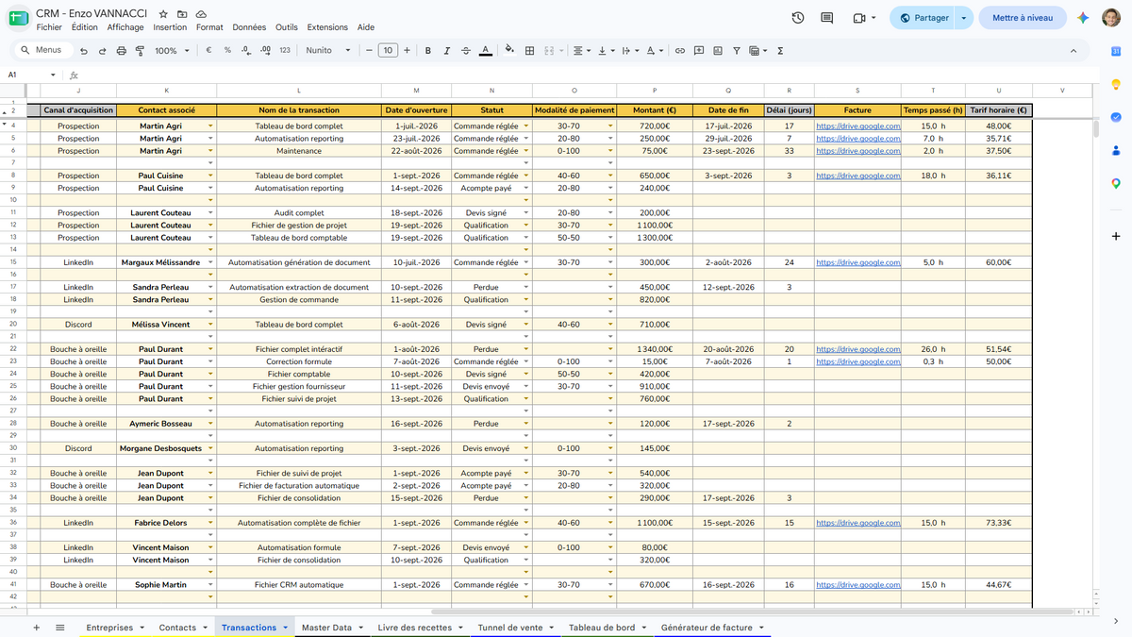This screenshot has width=1132, height=637.
Task: Click Partager share button
Action: tap(924, 18)
